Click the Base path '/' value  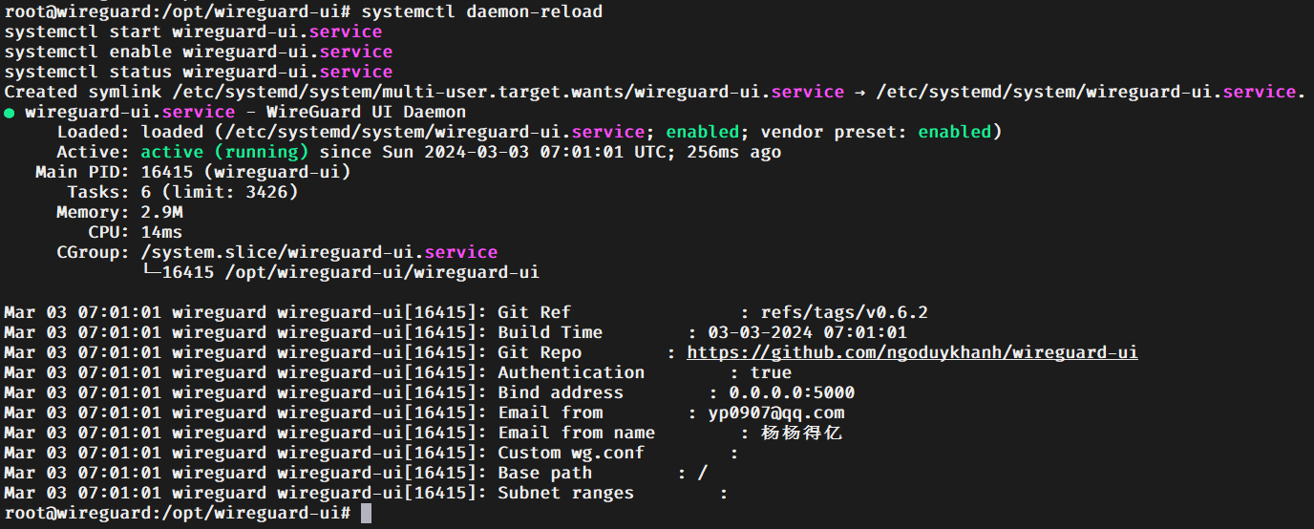[x=702, y=473]
